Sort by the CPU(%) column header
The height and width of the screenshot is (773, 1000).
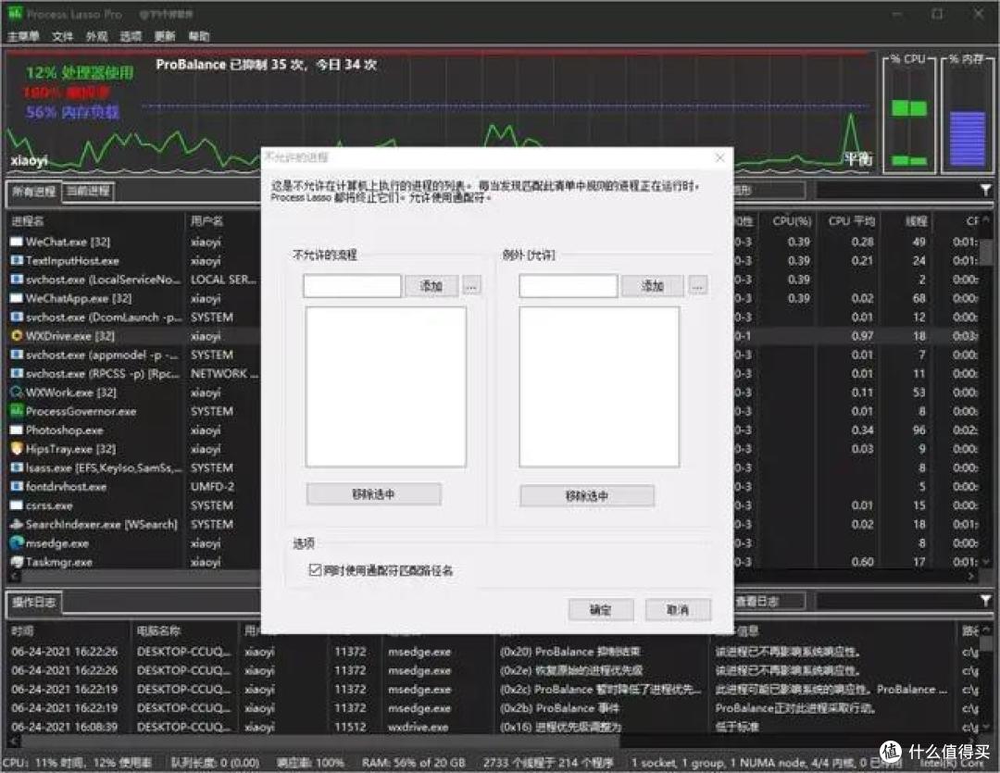tap(792, 221)
